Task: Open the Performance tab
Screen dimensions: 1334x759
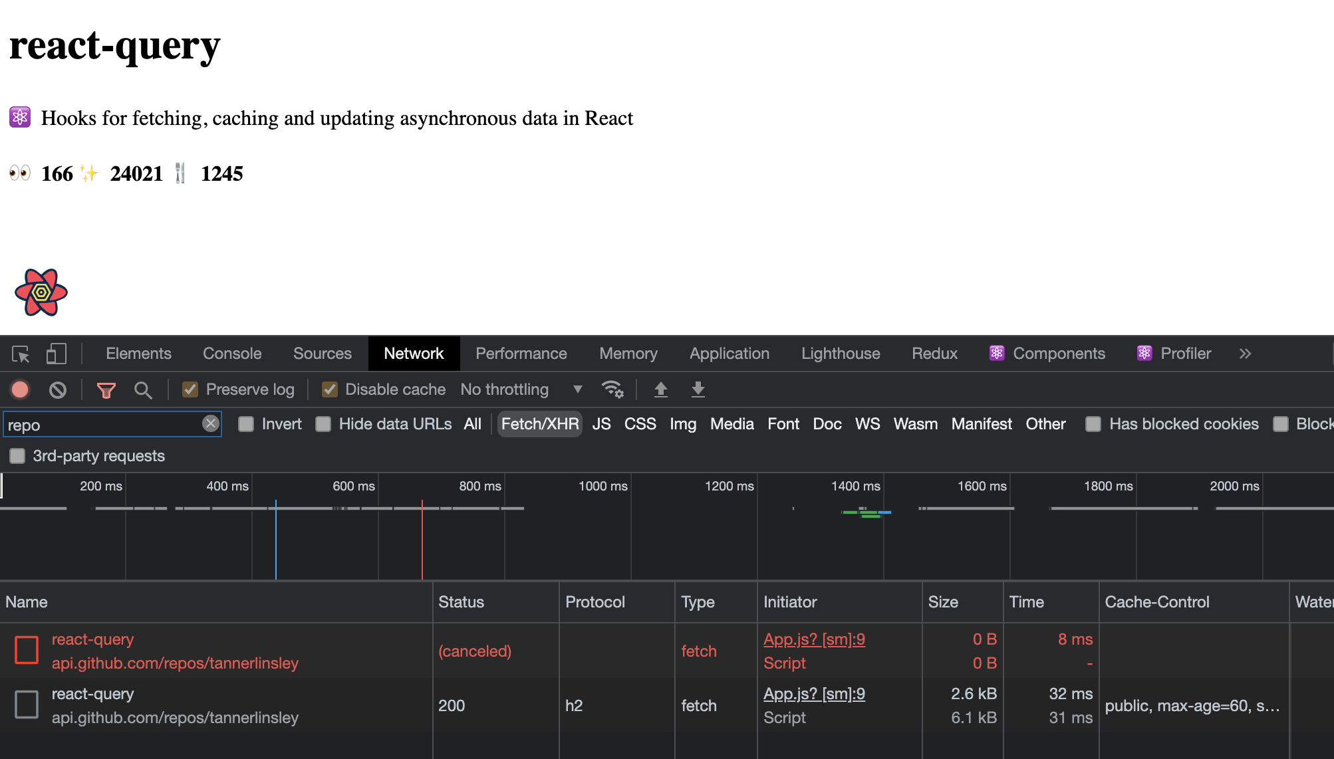Action: click(x=521, y=354)
